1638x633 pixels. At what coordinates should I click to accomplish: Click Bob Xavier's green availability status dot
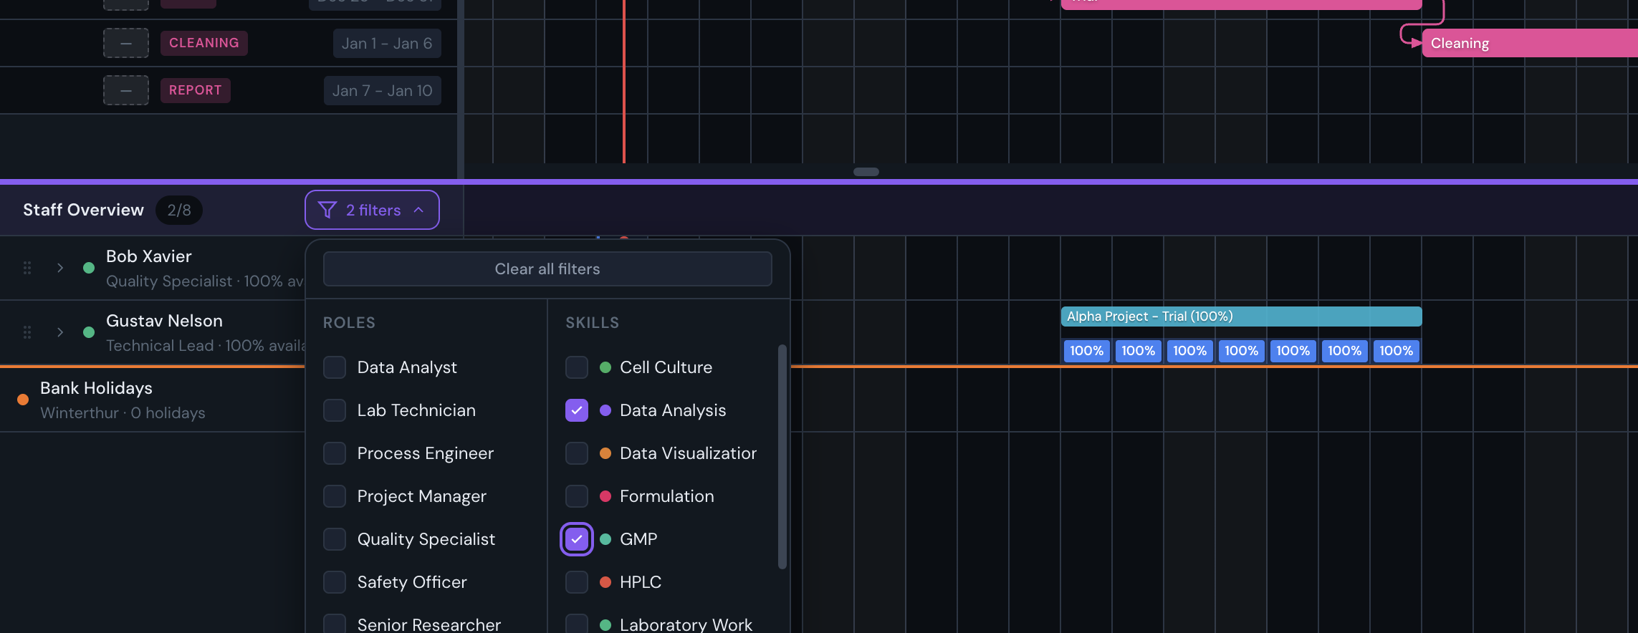click(89, 268)
